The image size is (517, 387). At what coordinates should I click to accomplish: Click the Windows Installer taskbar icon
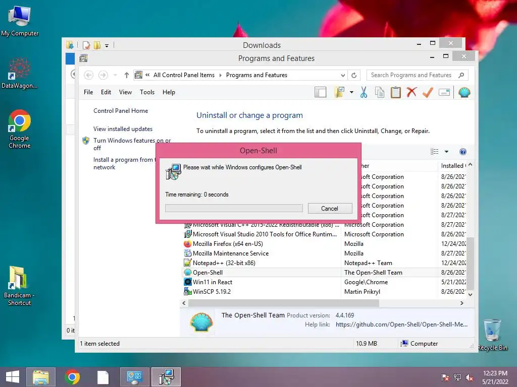pos(166,377)
